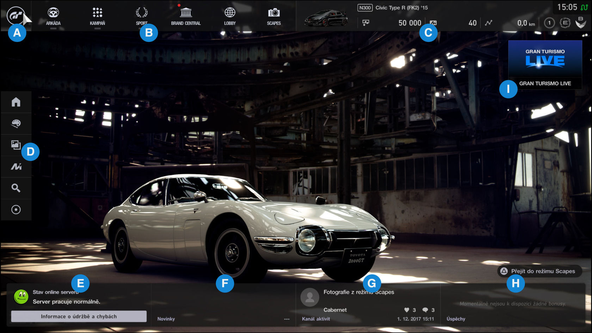
Task: Open the search icon in the sidebar
Action: tap(16, 188)
